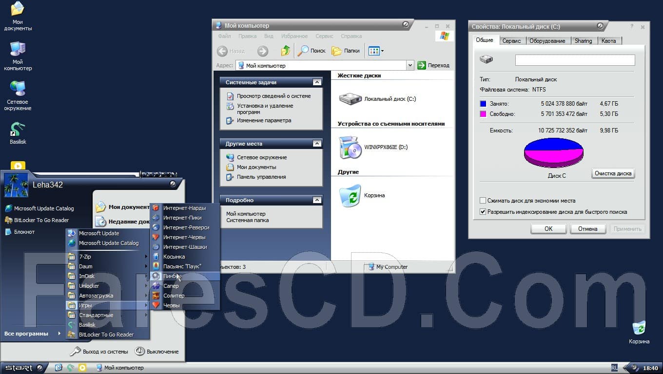The height and width of the screenshot is (374, 663).
Task: Collapse the Подробно panel
Action: coord(317,200)
